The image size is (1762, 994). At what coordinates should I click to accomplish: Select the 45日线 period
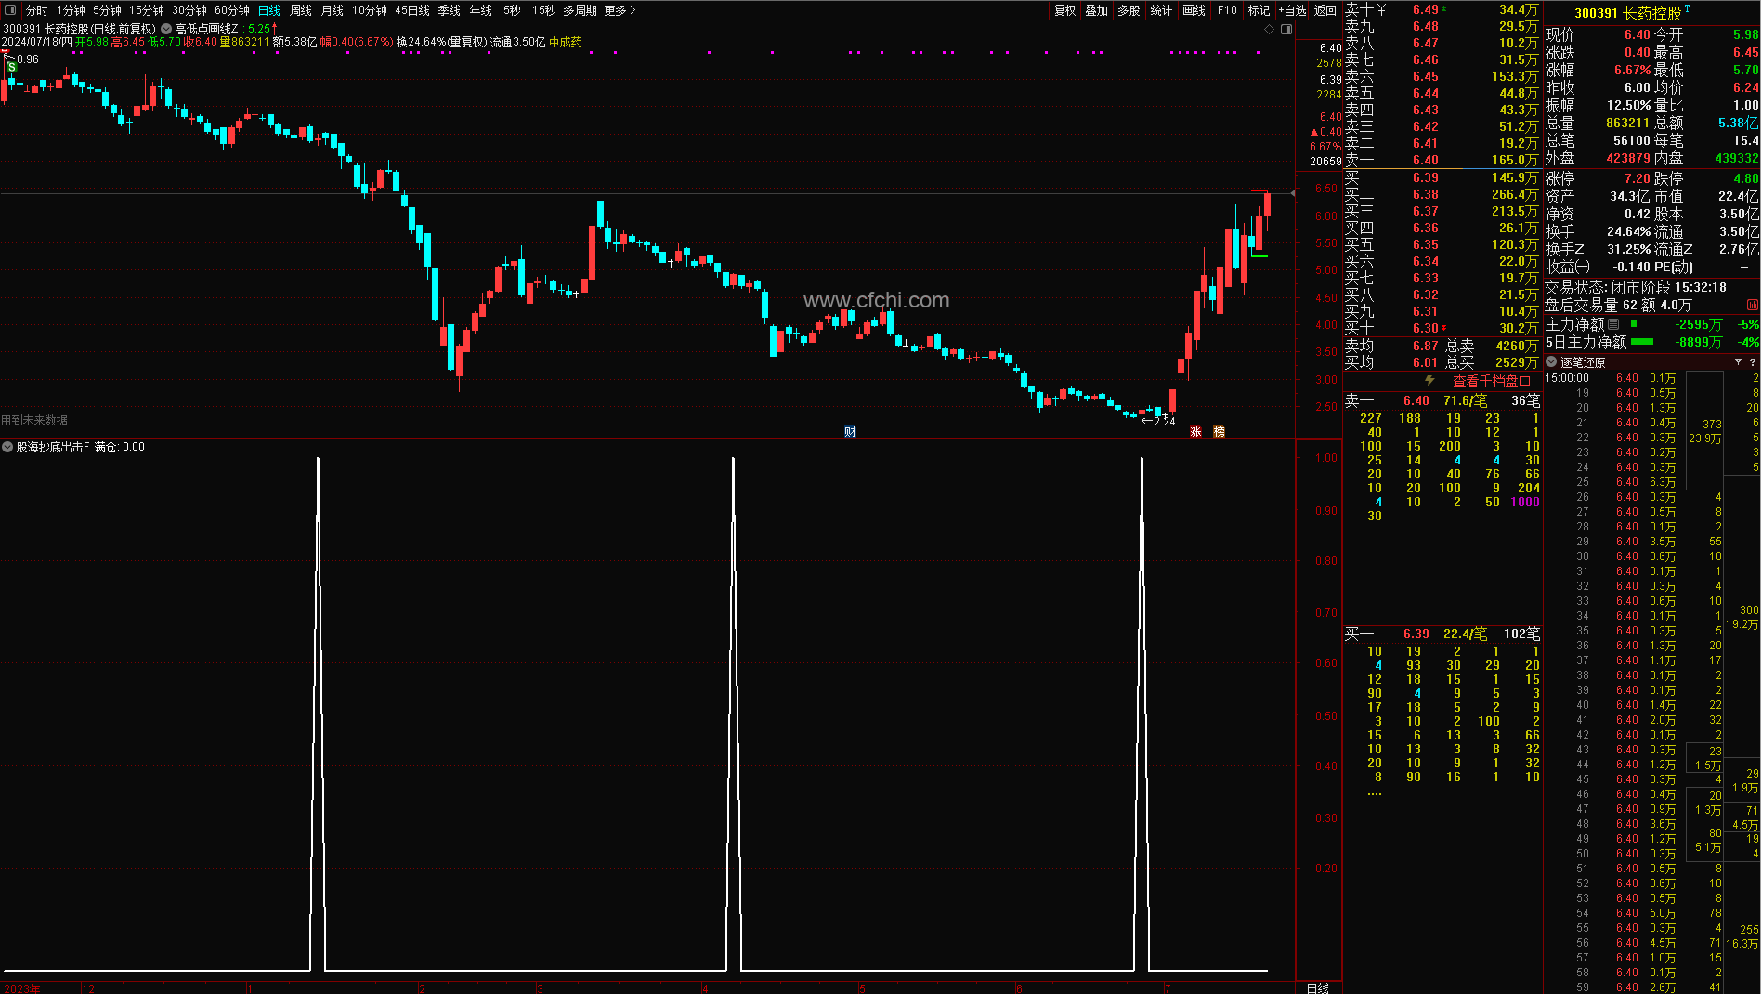(412, 10)
